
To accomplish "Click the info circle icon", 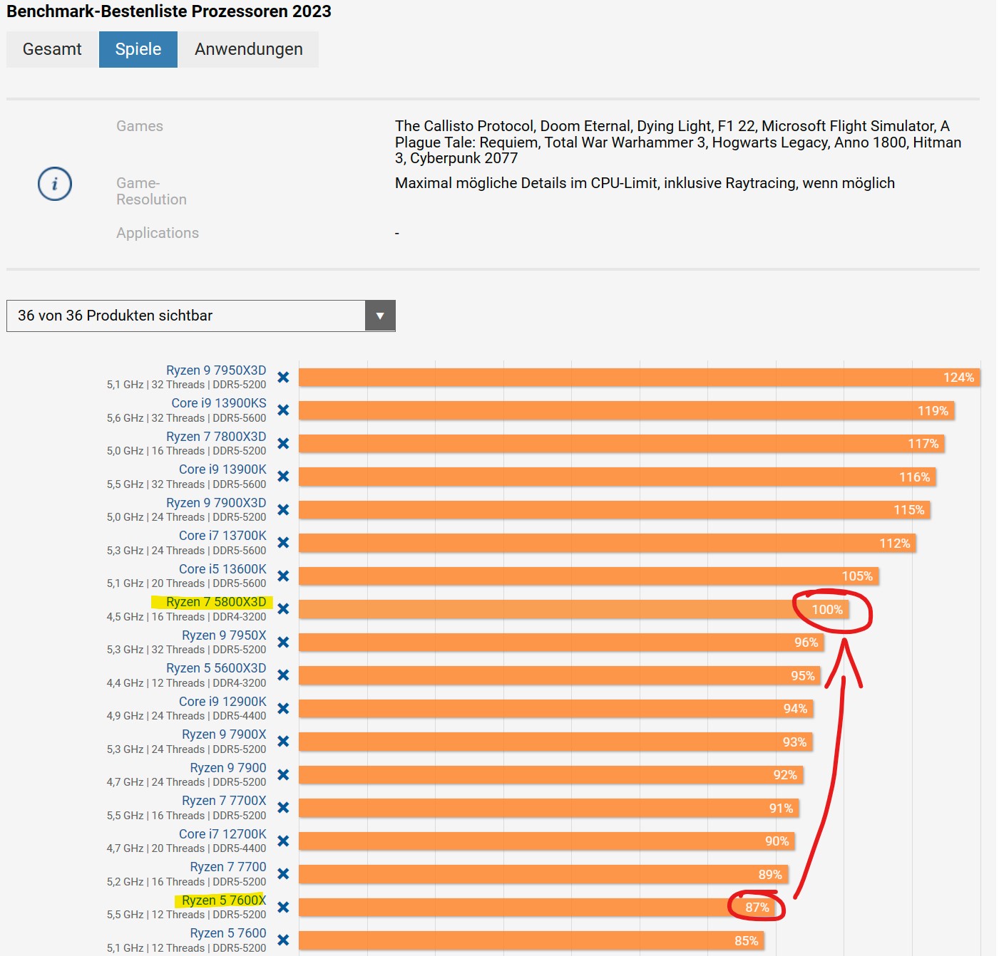I will point(55,184).
